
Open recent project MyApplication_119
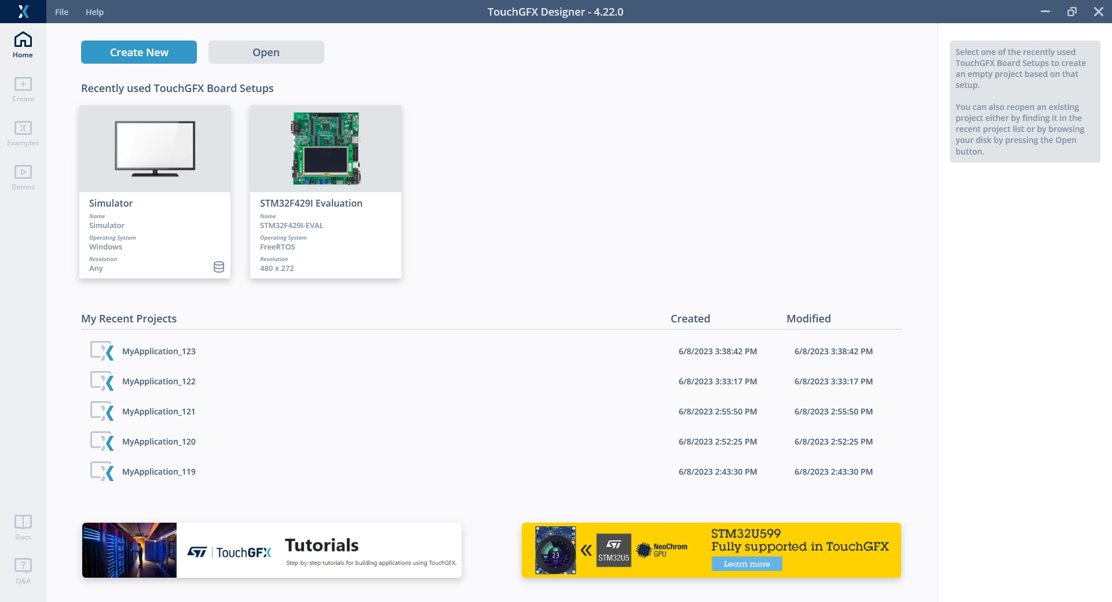pos(159,472)
